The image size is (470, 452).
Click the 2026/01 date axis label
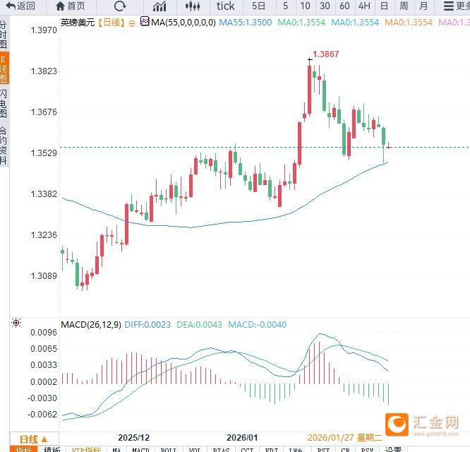tap(242, 438)
